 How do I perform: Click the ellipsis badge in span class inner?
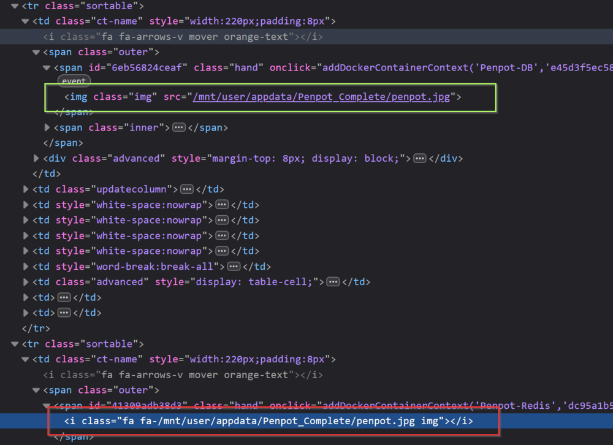179,127
